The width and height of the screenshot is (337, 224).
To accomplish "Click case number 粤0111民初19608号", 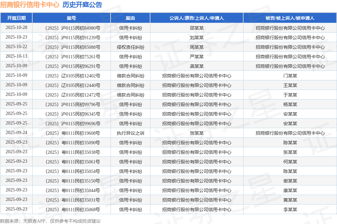I will [x=73, y=133].
